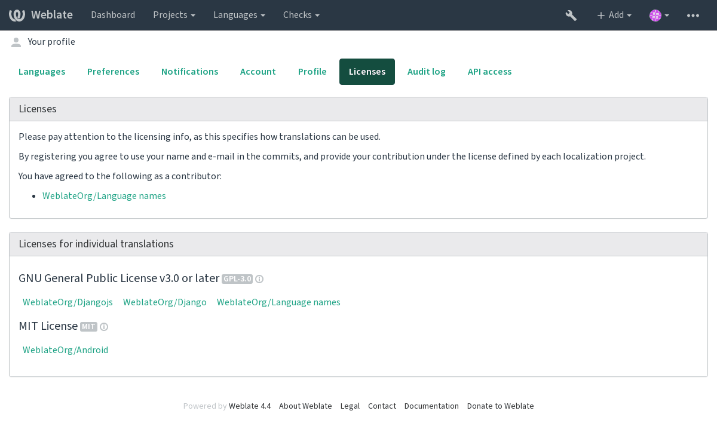Click the info icon beside MIT badge
Image resolution: width=717 pixels, height=426 pixels.
pos(104,327)
